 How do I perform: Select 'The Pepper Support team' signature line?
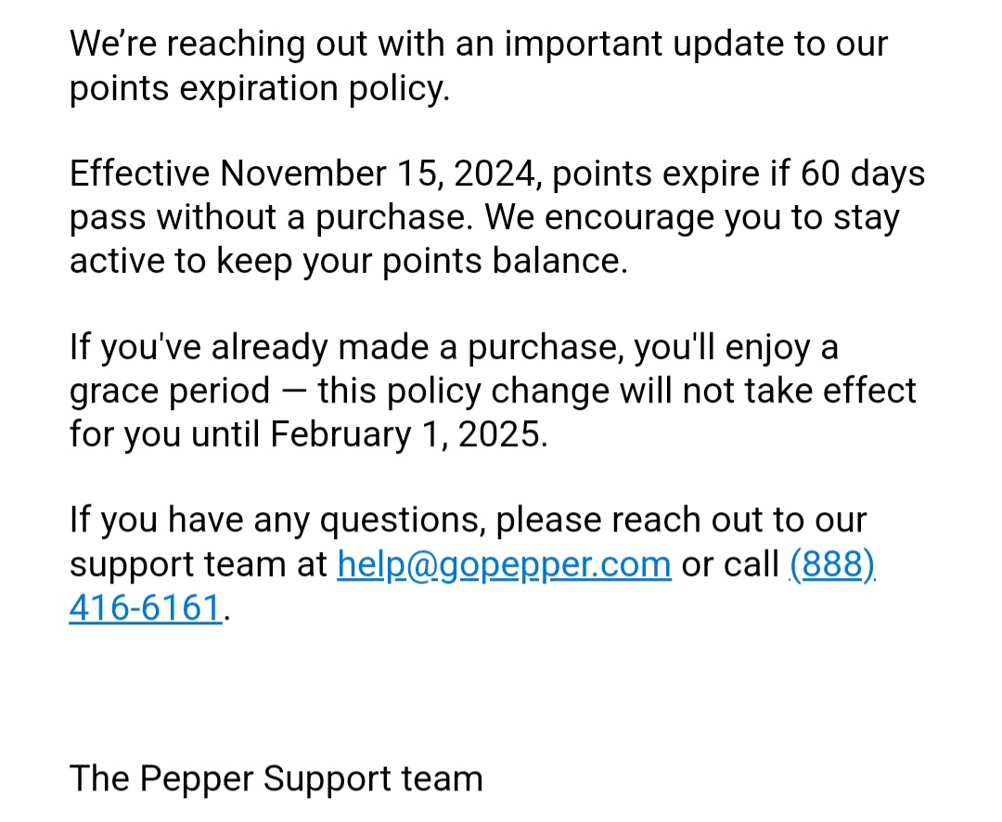276,778
